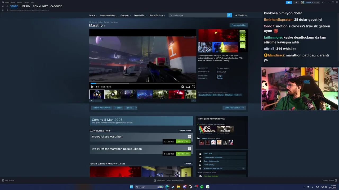
Task: Open the Windows Start menu
Action: (131, 187)
